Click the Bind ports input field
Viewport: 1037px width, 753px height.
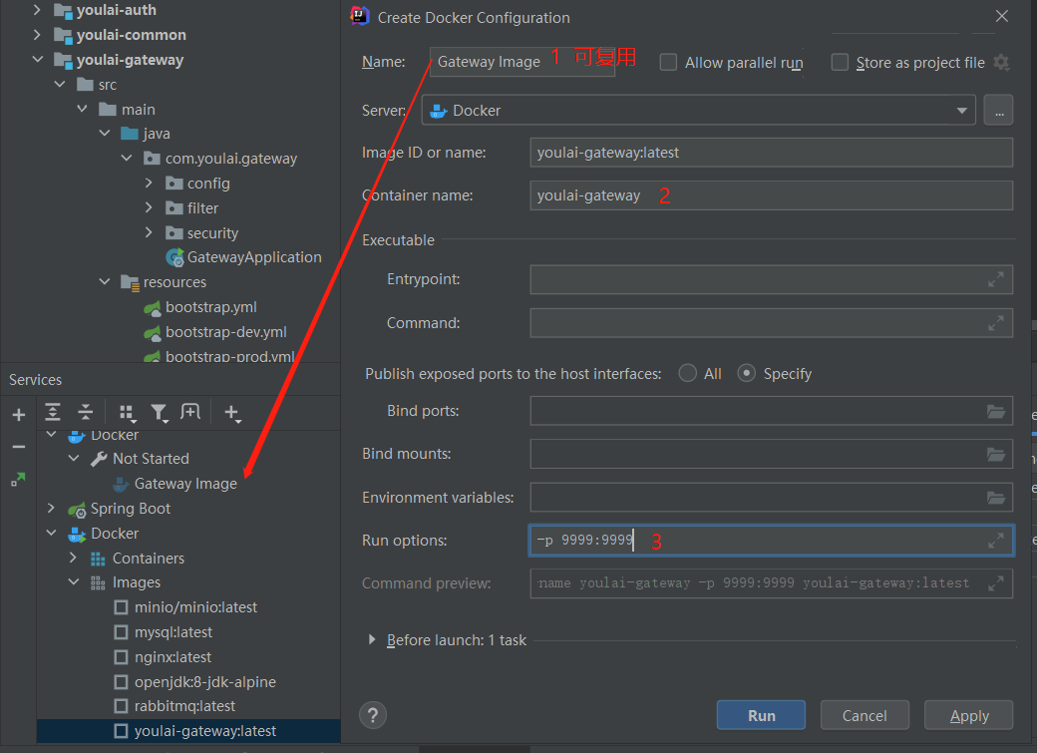(x=771, y=412)
